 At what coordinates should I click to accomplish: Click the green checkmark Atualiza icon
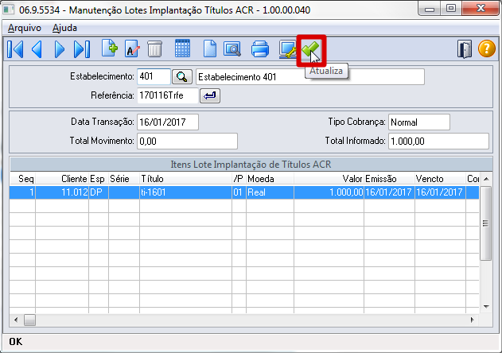311,50
